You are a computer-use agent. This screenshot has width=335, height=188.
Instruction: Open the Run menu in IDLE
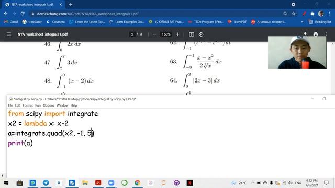(x=38, y=105)
